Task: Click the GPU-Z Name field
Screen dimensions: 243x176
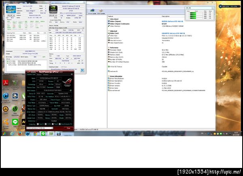Action: point(49,78)
